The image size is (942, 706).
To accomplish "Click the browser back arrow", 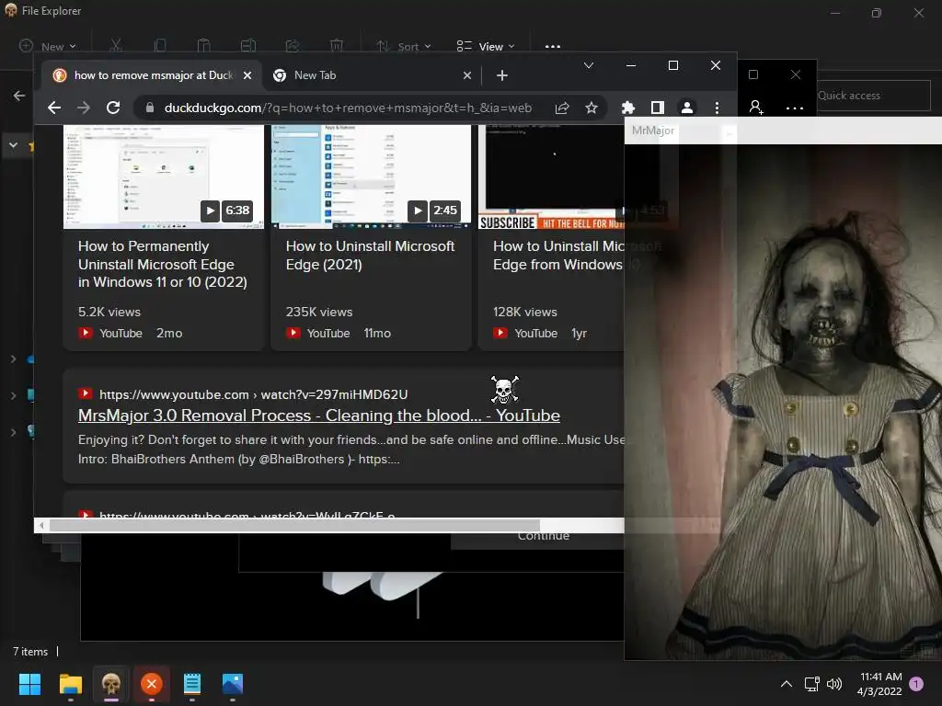I will [54, 108].
